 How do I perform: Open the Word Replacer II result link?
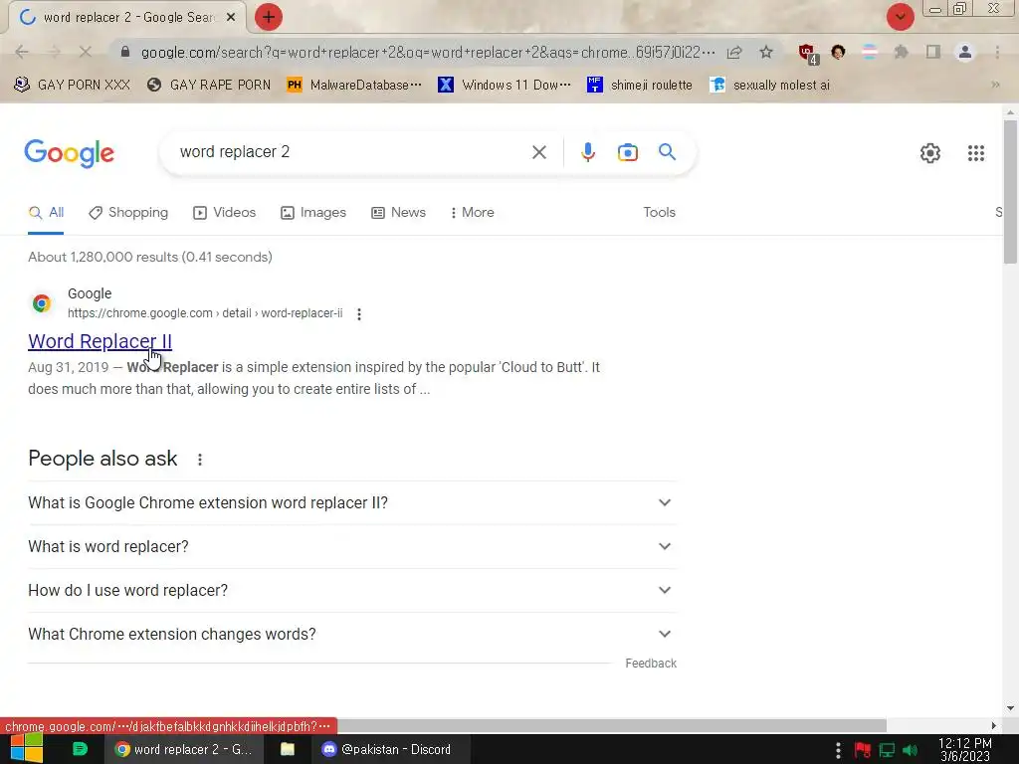point(101,341)
